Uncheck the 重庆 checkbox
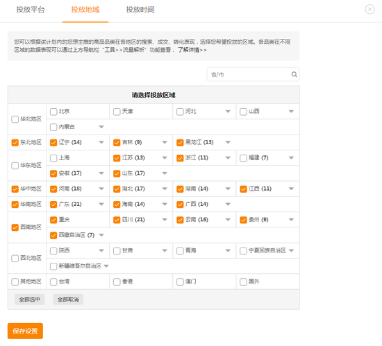382x346 pixels. pyautogui.click(x=53, y=220)
